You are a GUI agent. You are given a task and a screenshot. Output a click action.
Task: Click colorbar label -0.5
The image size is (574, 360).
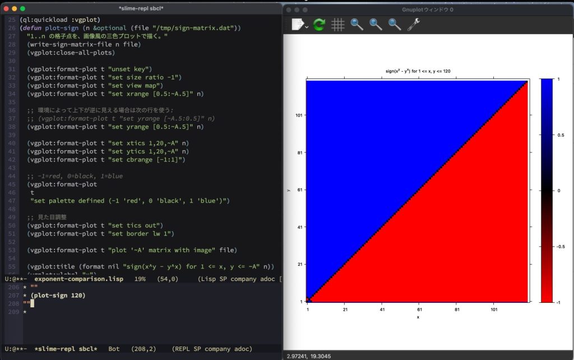(x=561, y=247)
